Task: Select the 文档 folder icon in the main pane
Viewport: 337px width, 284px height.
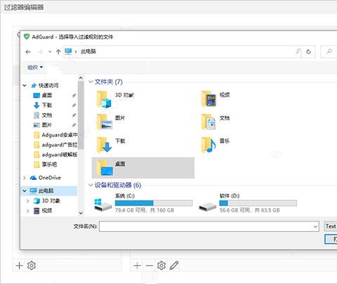Action: tap(209, 122)
